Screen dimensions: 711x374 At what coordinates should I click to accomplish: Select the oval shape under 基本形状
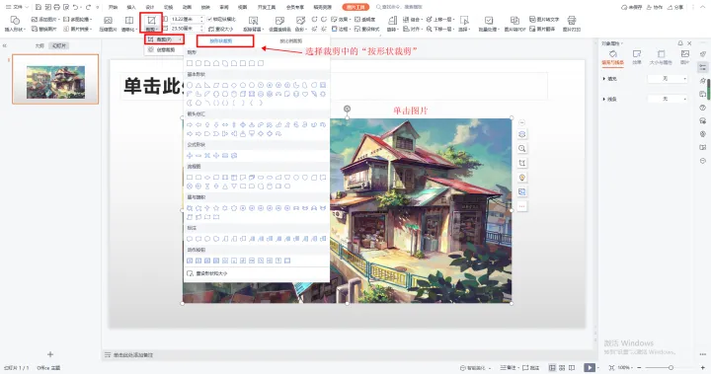190,85
